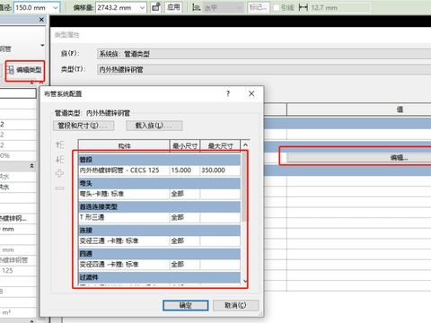The image size is (431, 323).
Task: Click the 350.000 maximum size cell
Action: pyautogui.click(x=220, y=170)
